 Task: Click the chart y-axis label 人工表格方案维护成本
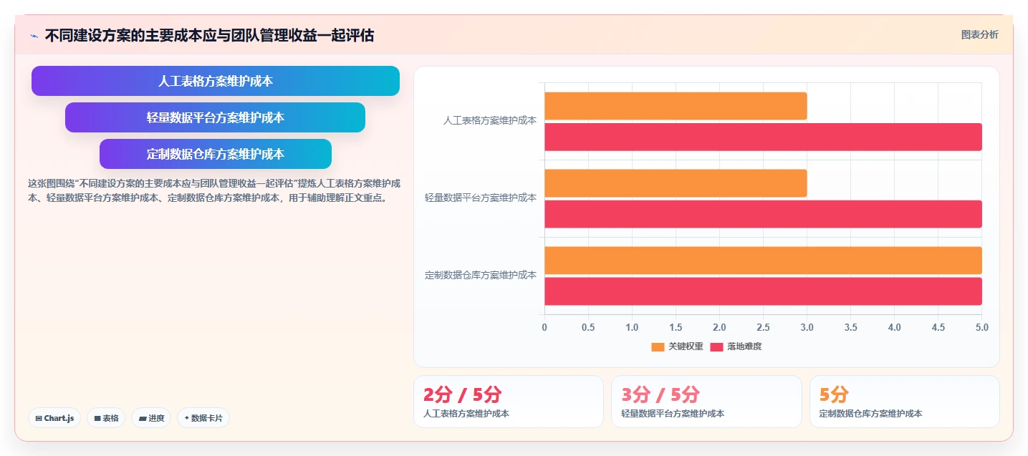pos(490,121)
